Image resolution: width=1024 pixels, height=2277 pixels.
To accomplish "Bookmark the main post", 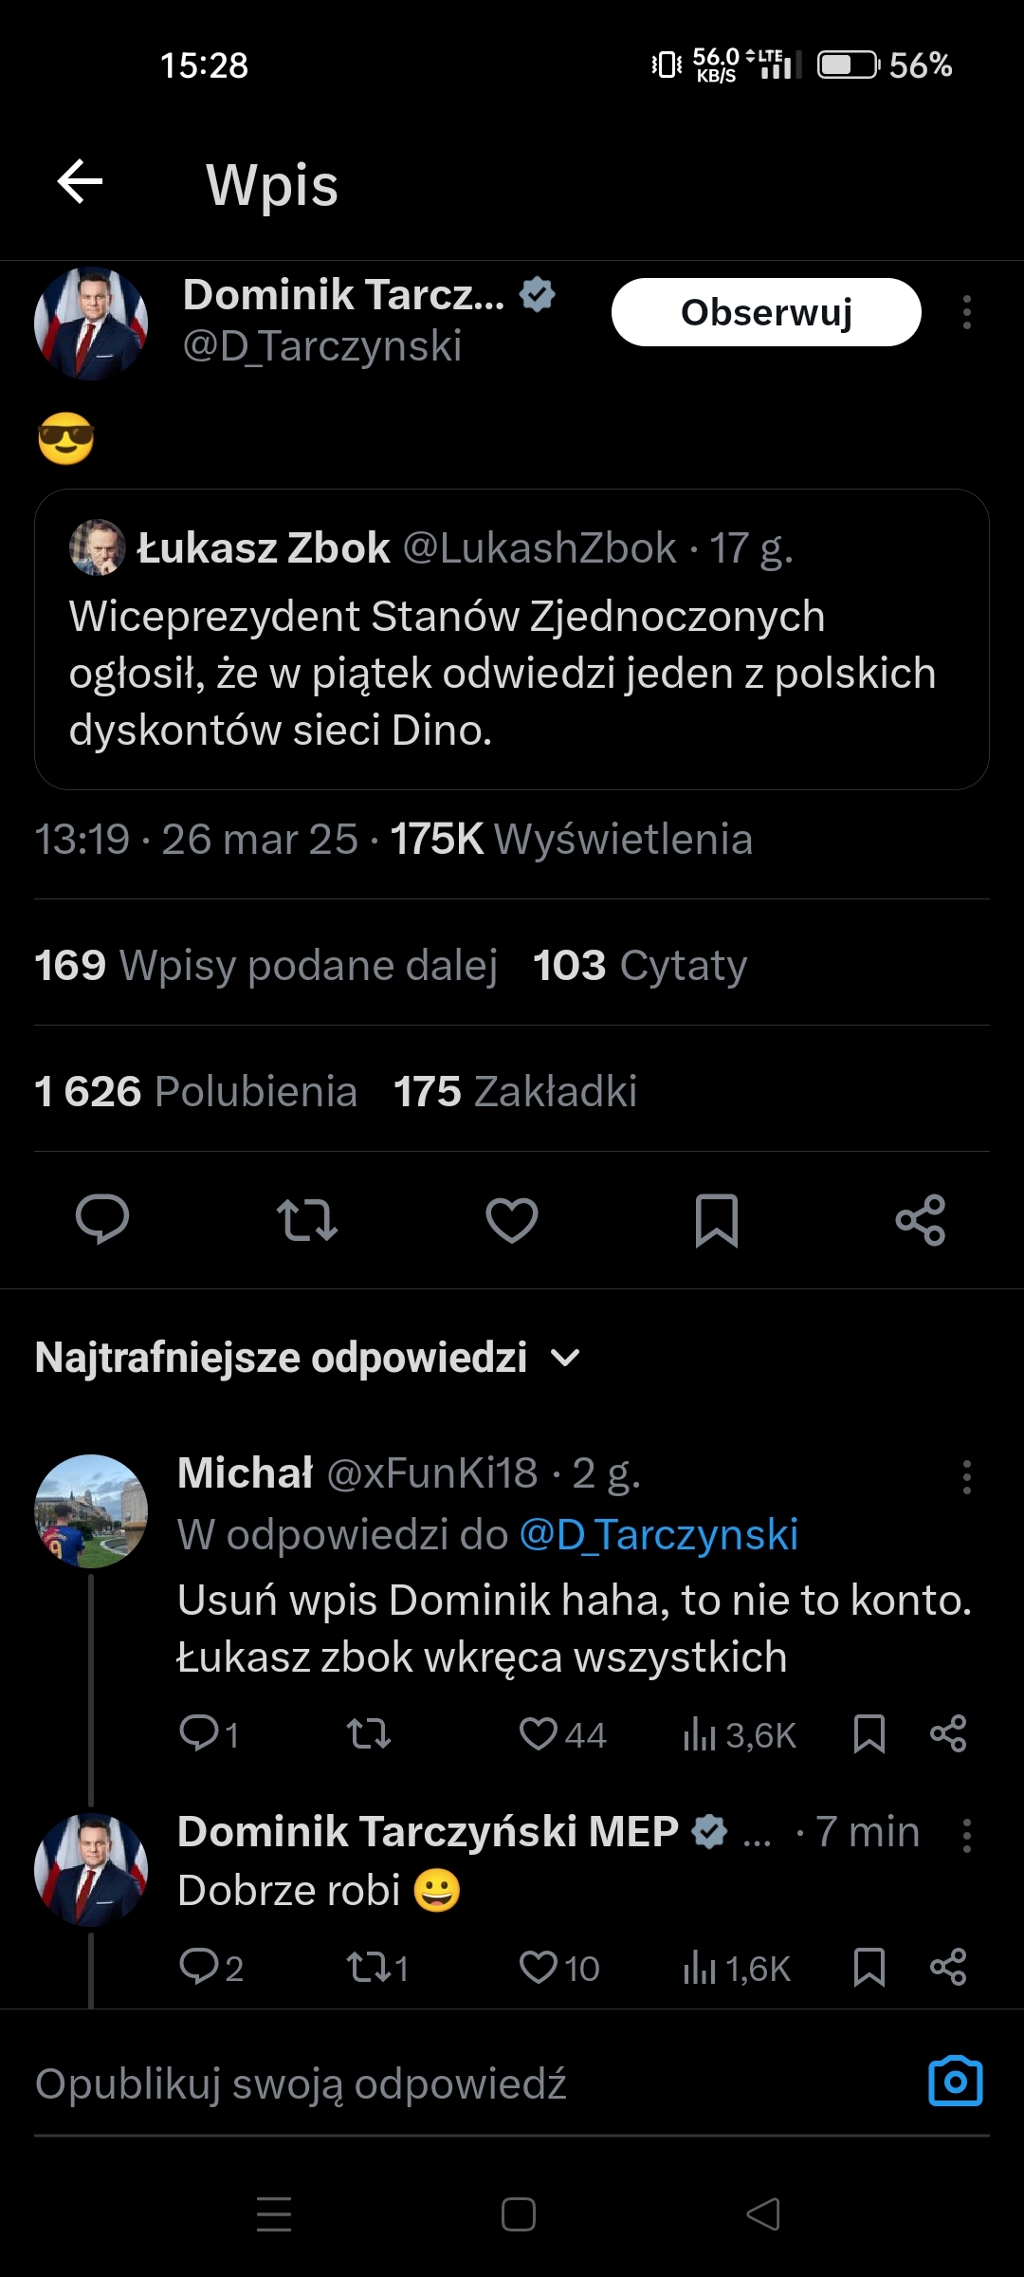I will click(717, 1220).
